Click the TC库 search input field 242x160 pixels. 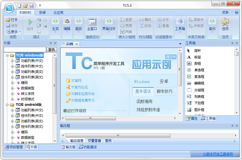25,49
